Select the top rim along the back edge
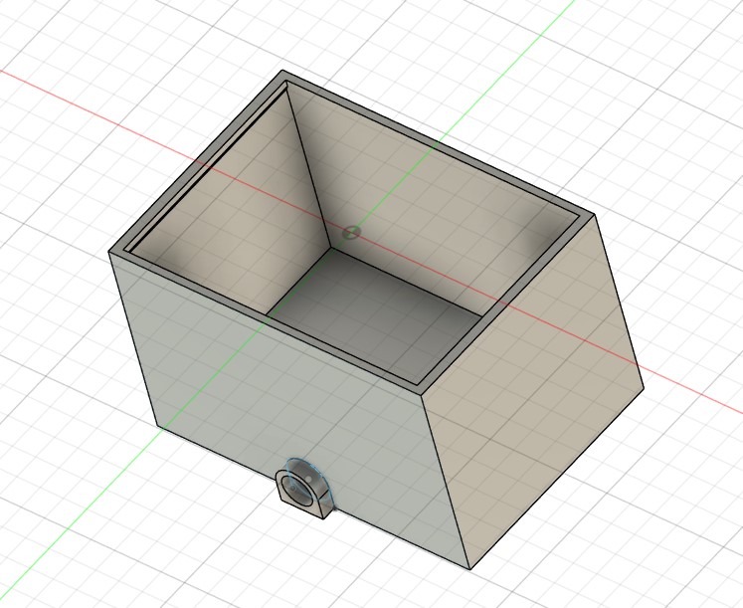This screenshot has height=608, width=743. [x=438, y=145]
